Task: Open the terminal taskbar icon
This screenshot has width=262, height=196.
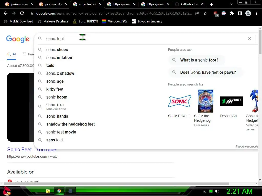Action: [x=70, y=191]
